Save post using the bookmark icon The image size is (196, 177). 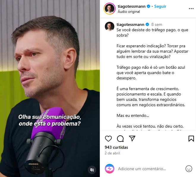191,139
